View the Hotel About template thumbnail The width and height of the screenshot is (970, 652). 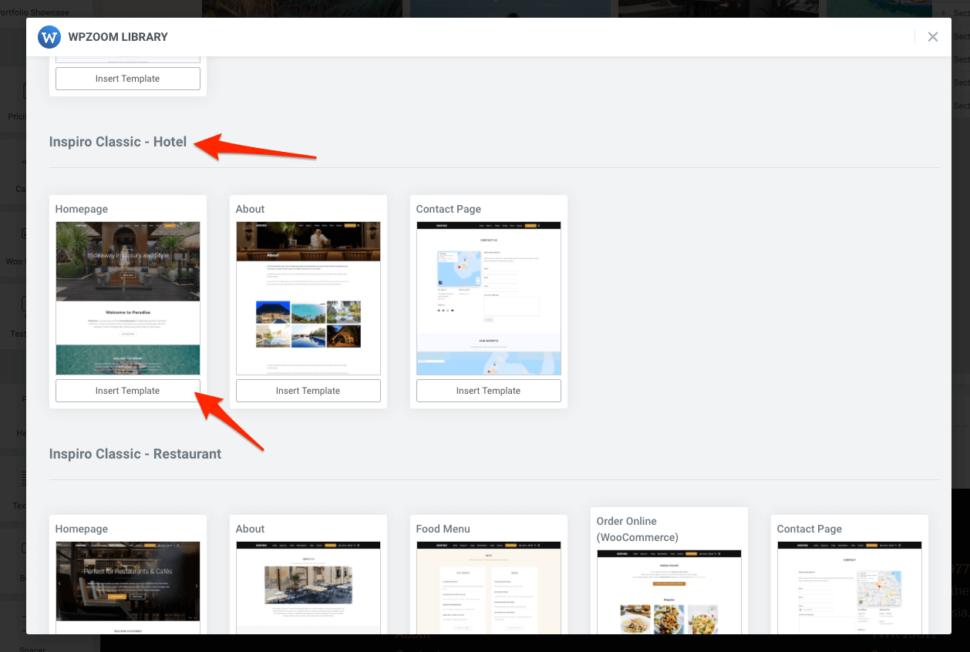[x=308, y=298]
